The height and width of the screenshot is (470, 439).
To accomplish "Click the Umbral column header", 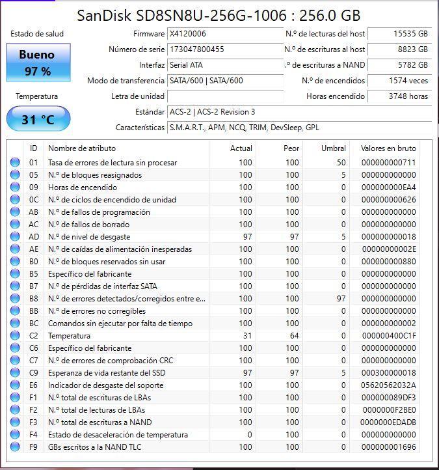I will click(326, 148).
